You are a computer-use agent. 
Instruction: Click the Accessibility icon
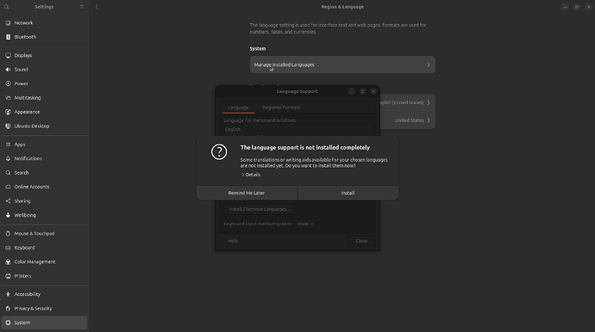coord(8,294)
